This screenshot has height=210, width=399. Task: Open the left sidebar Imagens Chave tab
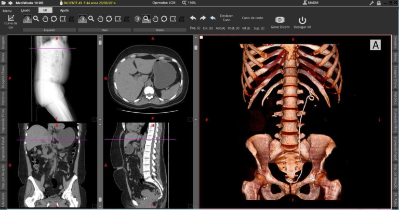[x=3, y=78]
